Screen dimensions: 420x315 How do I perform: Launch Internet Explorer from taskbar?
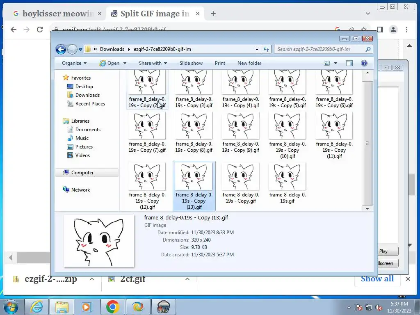pyautogui.click(x=37, y=307)
